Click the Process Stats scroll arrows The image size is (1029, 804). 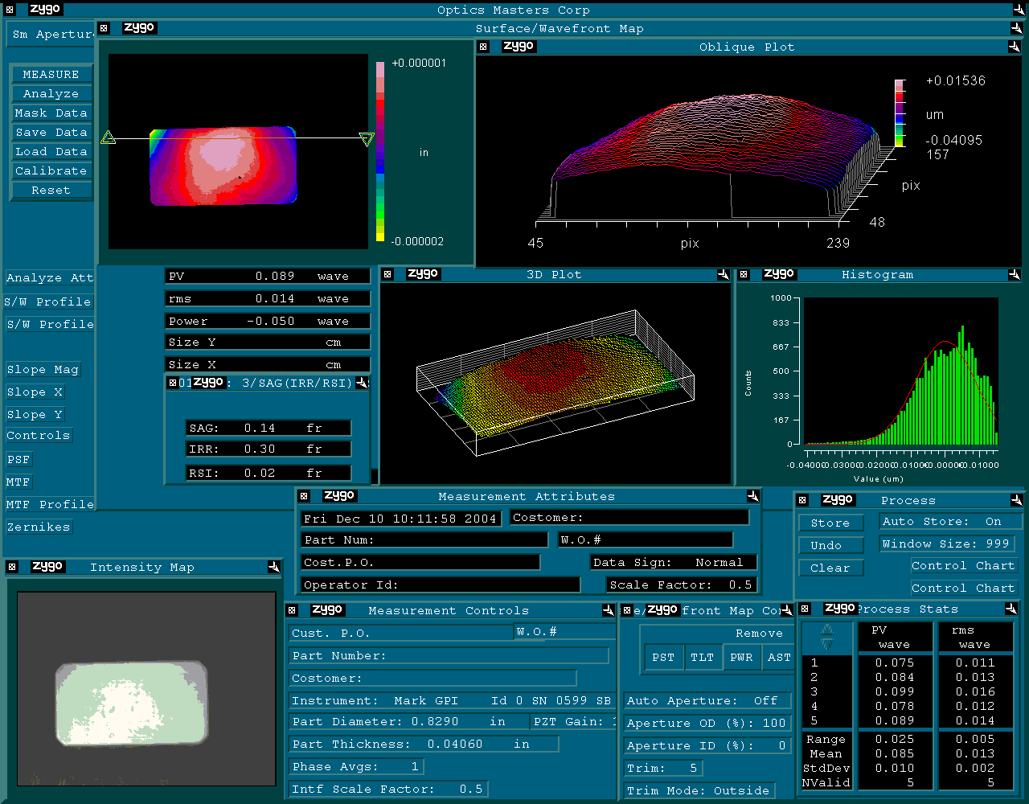pyautogui.click(x=827, y=638)
